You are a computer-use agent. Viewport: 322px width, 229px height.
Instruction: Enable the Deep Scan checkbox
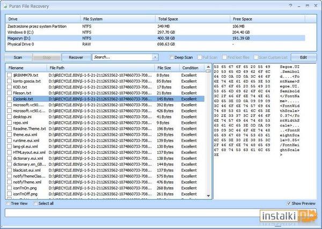pos(172,57)
